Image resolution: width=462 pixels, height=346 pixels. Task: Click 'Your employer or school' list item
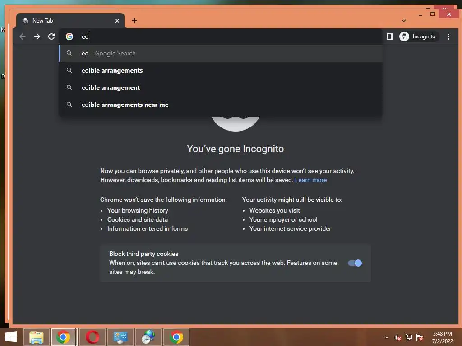[283, 219]
